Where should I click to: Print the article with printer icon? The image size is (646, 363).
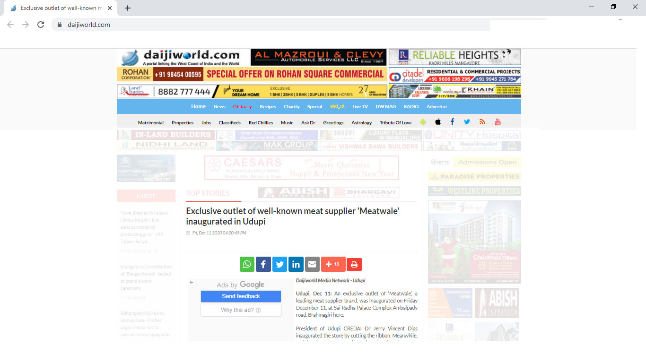pos(354,264)
